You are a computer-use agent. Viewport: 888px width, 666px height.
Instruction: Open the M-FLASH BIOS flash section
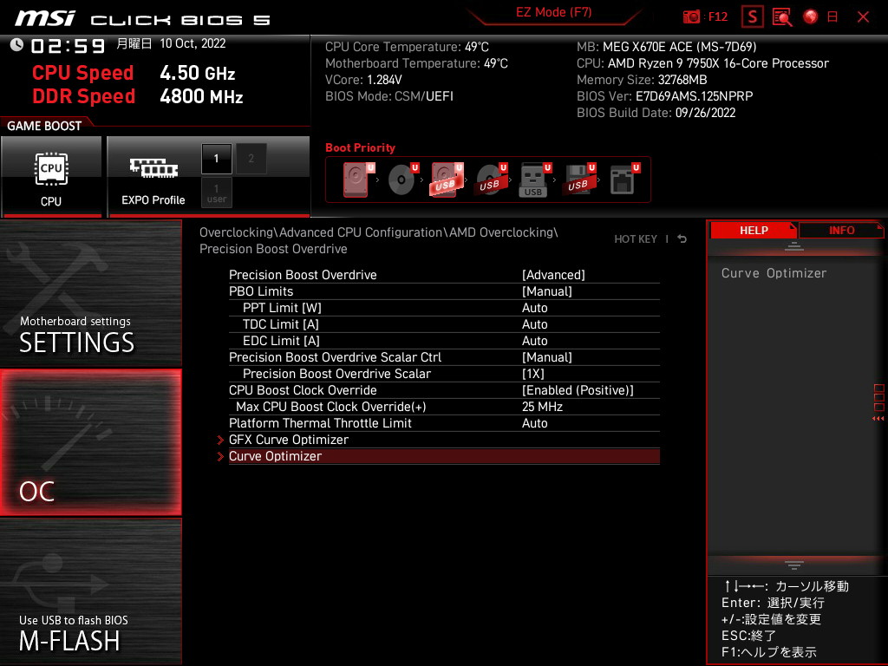[90, 591]
